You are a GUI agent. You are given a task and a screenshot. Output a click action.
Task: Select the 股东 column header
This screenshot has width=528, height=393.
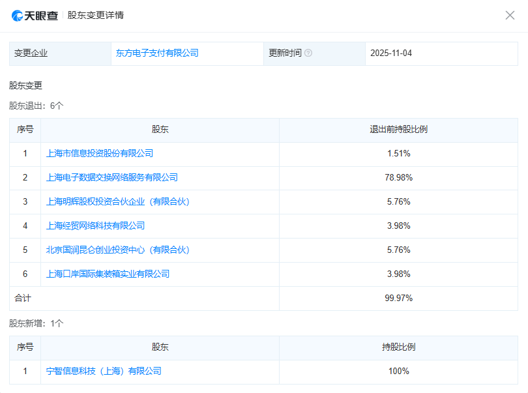click(x=160, y=130)
